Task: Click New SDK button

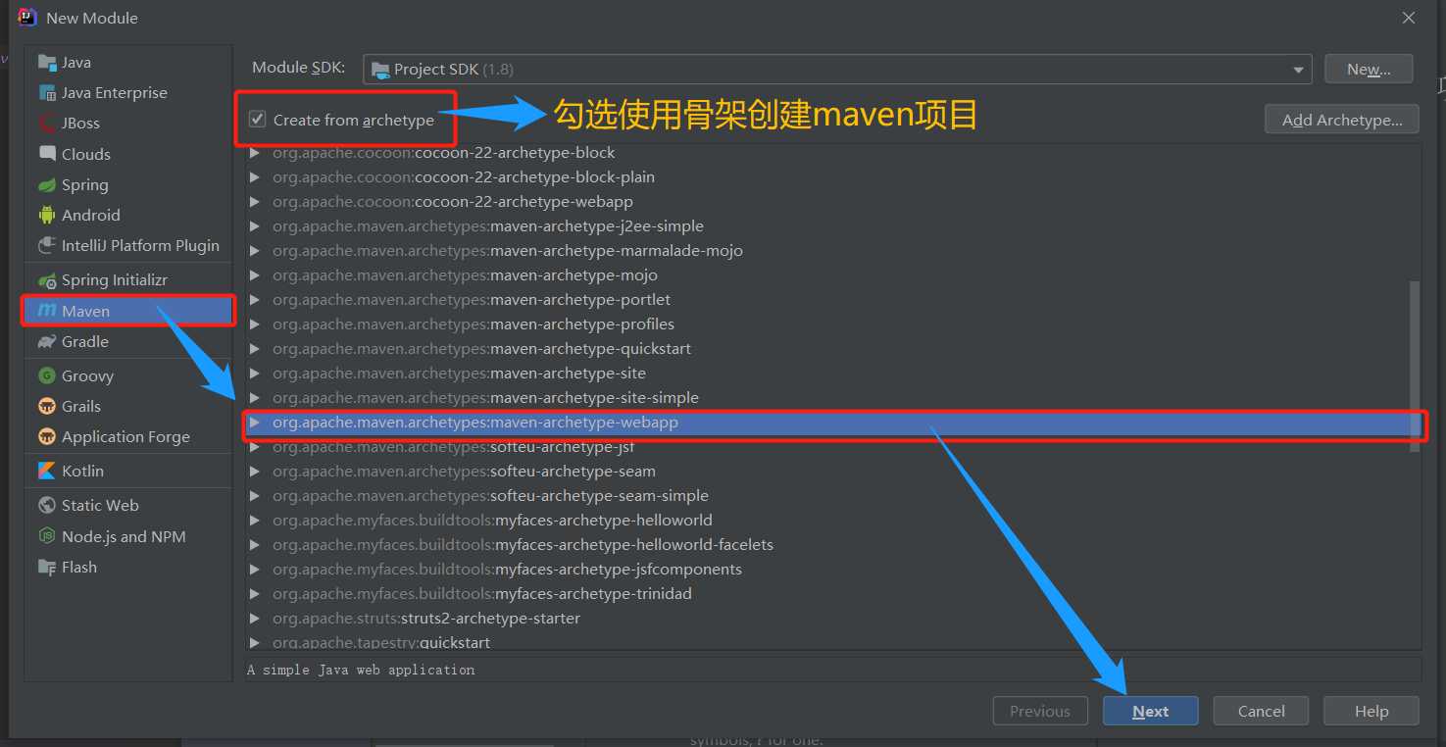Action: (1369, 70)
